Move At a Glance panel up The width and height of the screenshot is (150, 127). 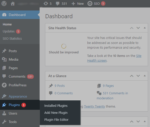pos(132,76)
